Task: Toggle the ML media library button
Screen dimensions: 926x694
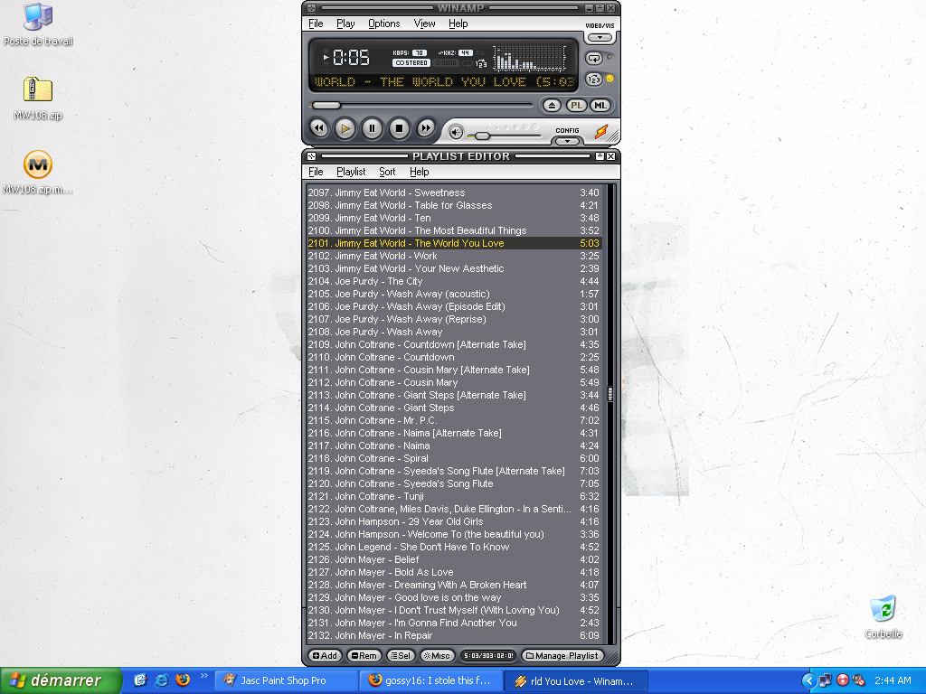Action: pos(600,106)
